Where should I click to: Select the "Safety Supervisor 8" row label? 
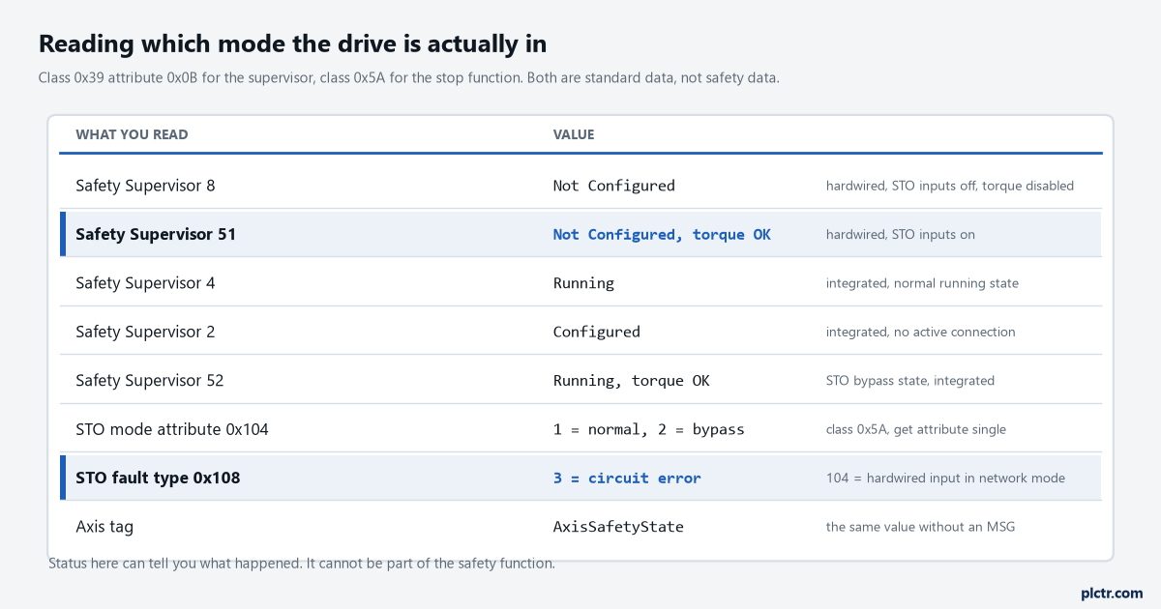pyautogui.click(x=145, y=185)
